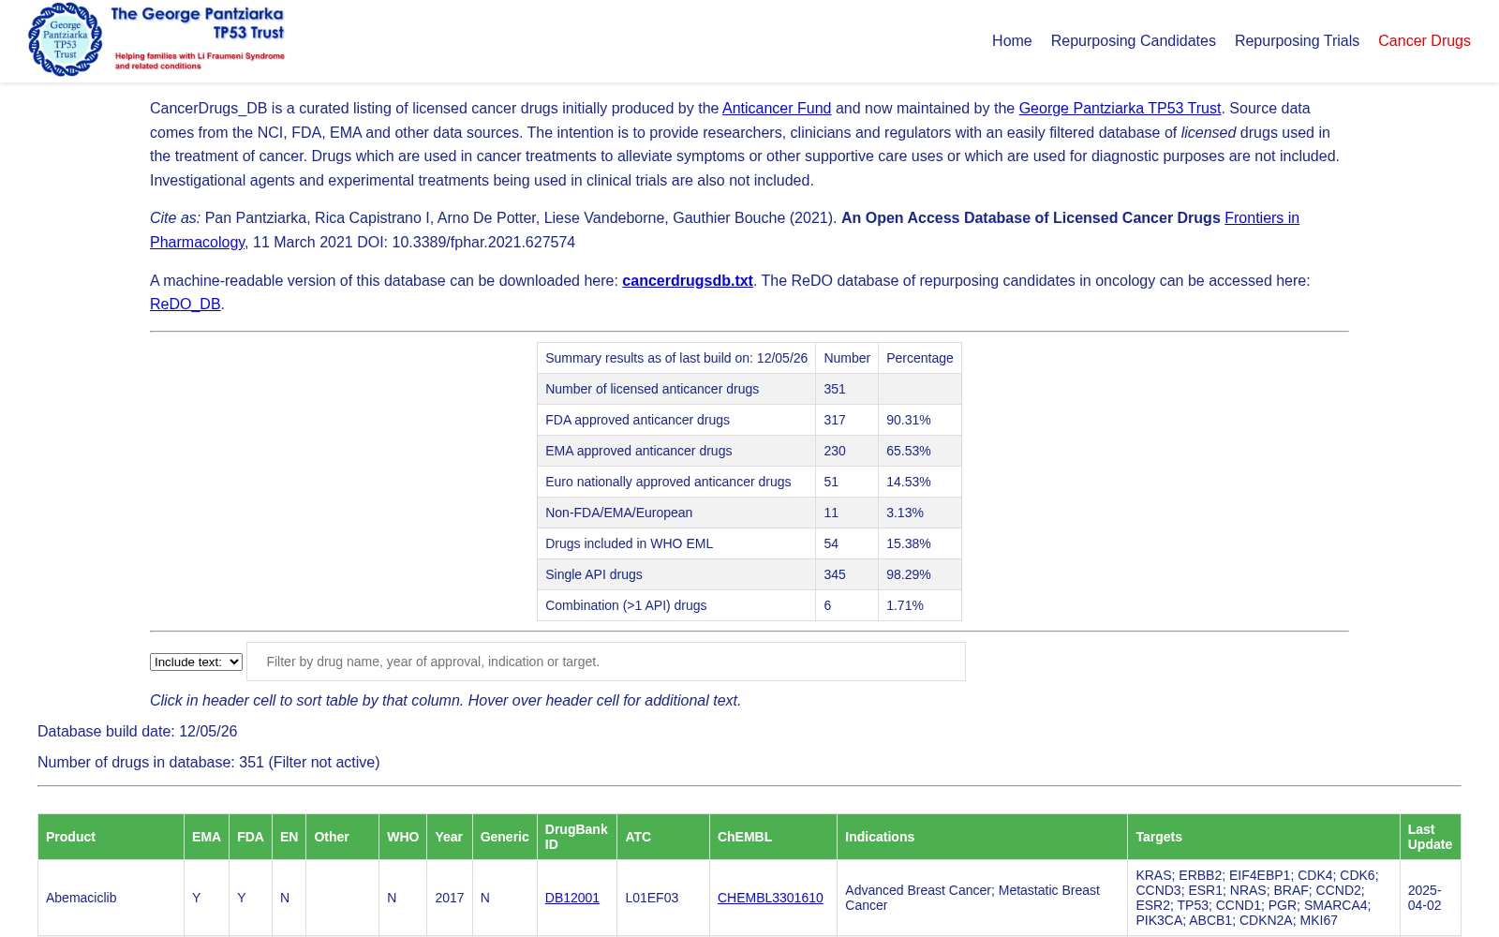
Task: Expand the Include text filter dropdown
Action: (x=196, y=662)
